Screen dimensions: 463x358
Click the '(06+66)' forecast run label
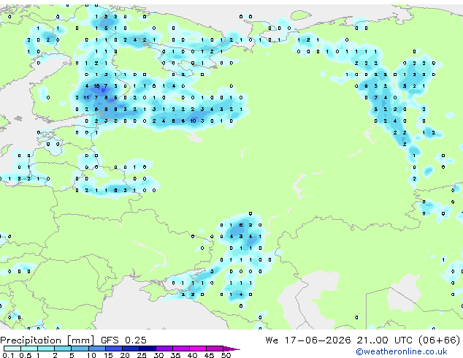(440, 340)
